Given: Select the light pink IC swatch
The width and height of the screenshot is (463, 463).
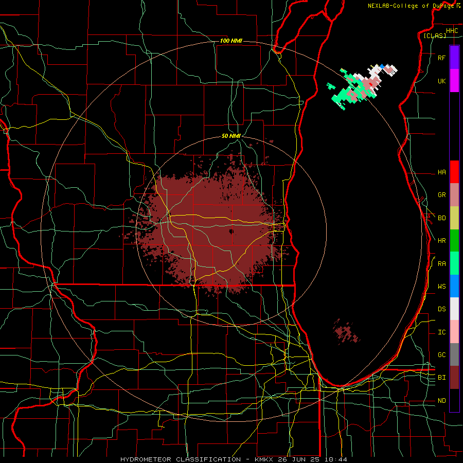Looking at the screenshot, I should pyautogui.click(x=454, y=332).
